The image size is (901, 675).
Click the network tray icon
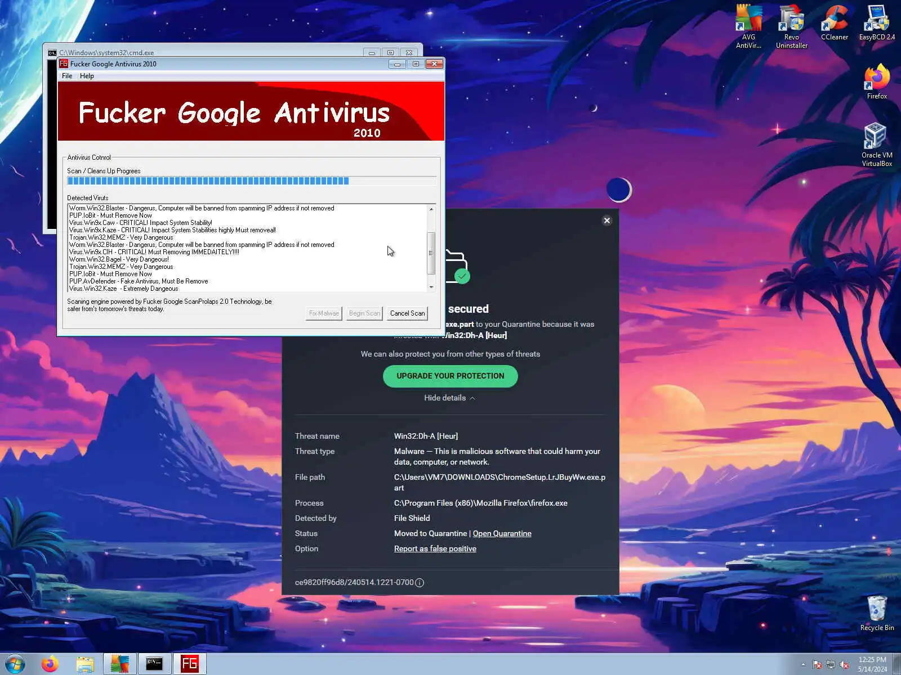(x=831, y=664)
